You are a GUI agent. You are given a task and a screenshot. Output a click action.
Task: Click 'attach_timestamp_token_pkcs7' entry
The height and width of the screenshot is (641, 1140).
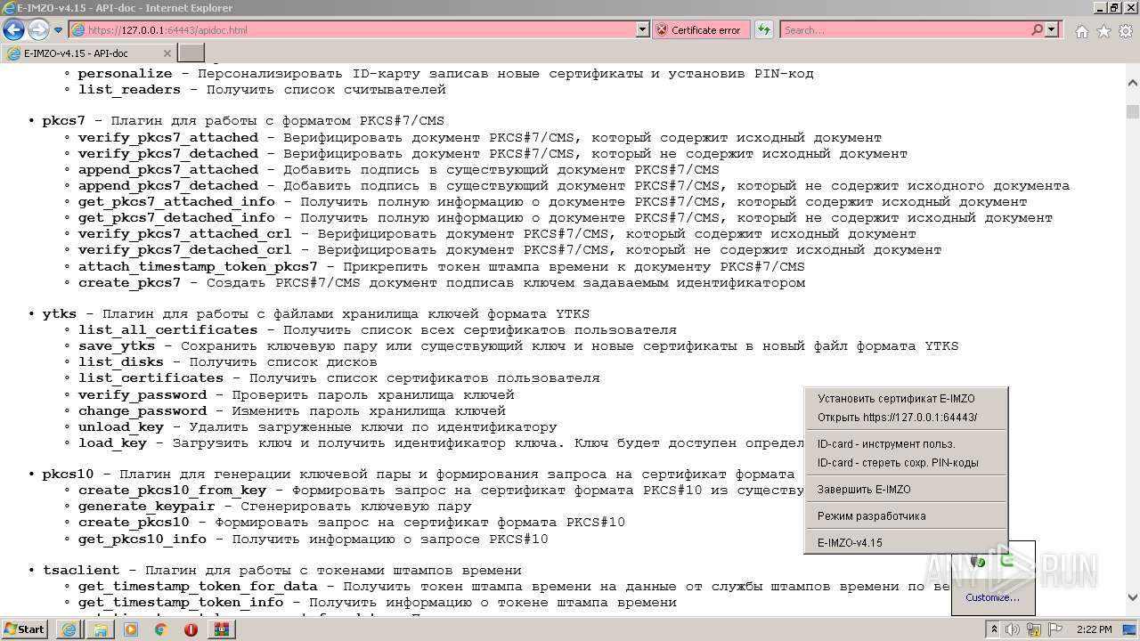198,267
